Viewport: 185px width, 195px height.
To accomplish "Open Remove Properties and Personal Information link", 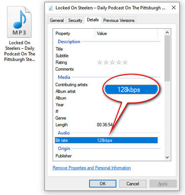I will point(92,168).
